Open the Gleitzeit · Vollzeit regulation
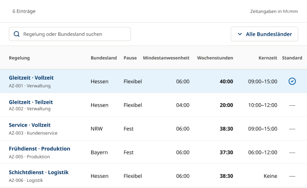307x188 pixels. 31,78
